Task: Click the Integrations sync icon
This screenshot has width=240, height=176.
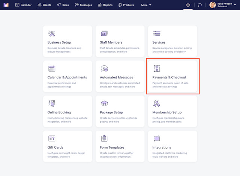Action: (157, 138)
